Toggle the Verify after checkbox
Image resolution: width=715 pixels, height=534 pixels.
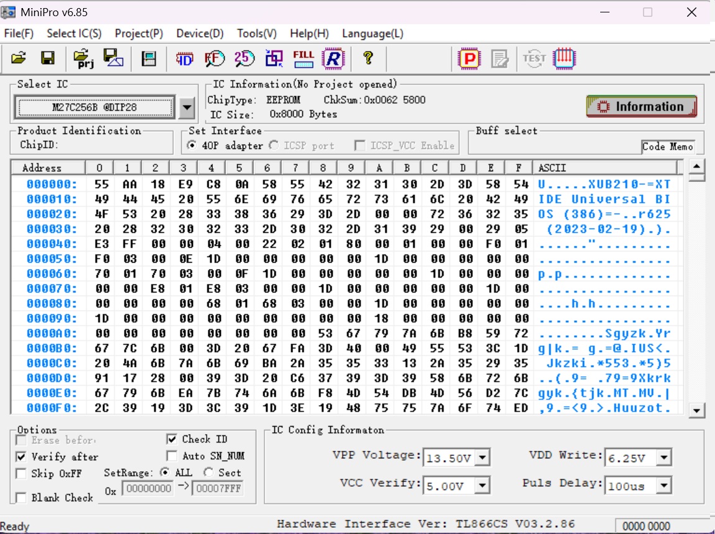[x=21, y=456]
